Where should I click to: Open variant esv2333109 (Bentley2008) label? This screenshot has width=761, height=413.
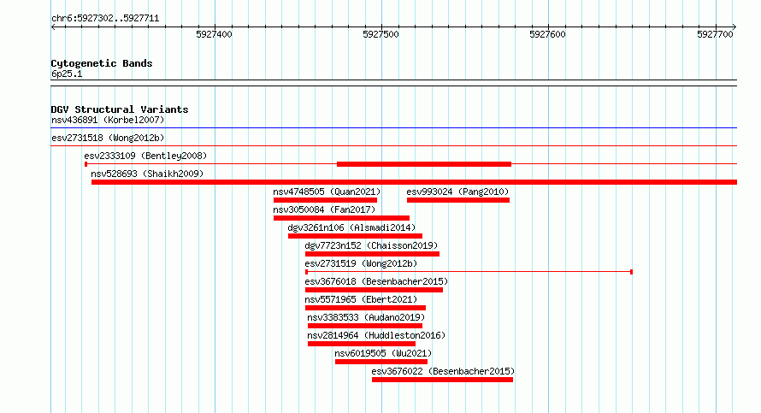(145, 156)
